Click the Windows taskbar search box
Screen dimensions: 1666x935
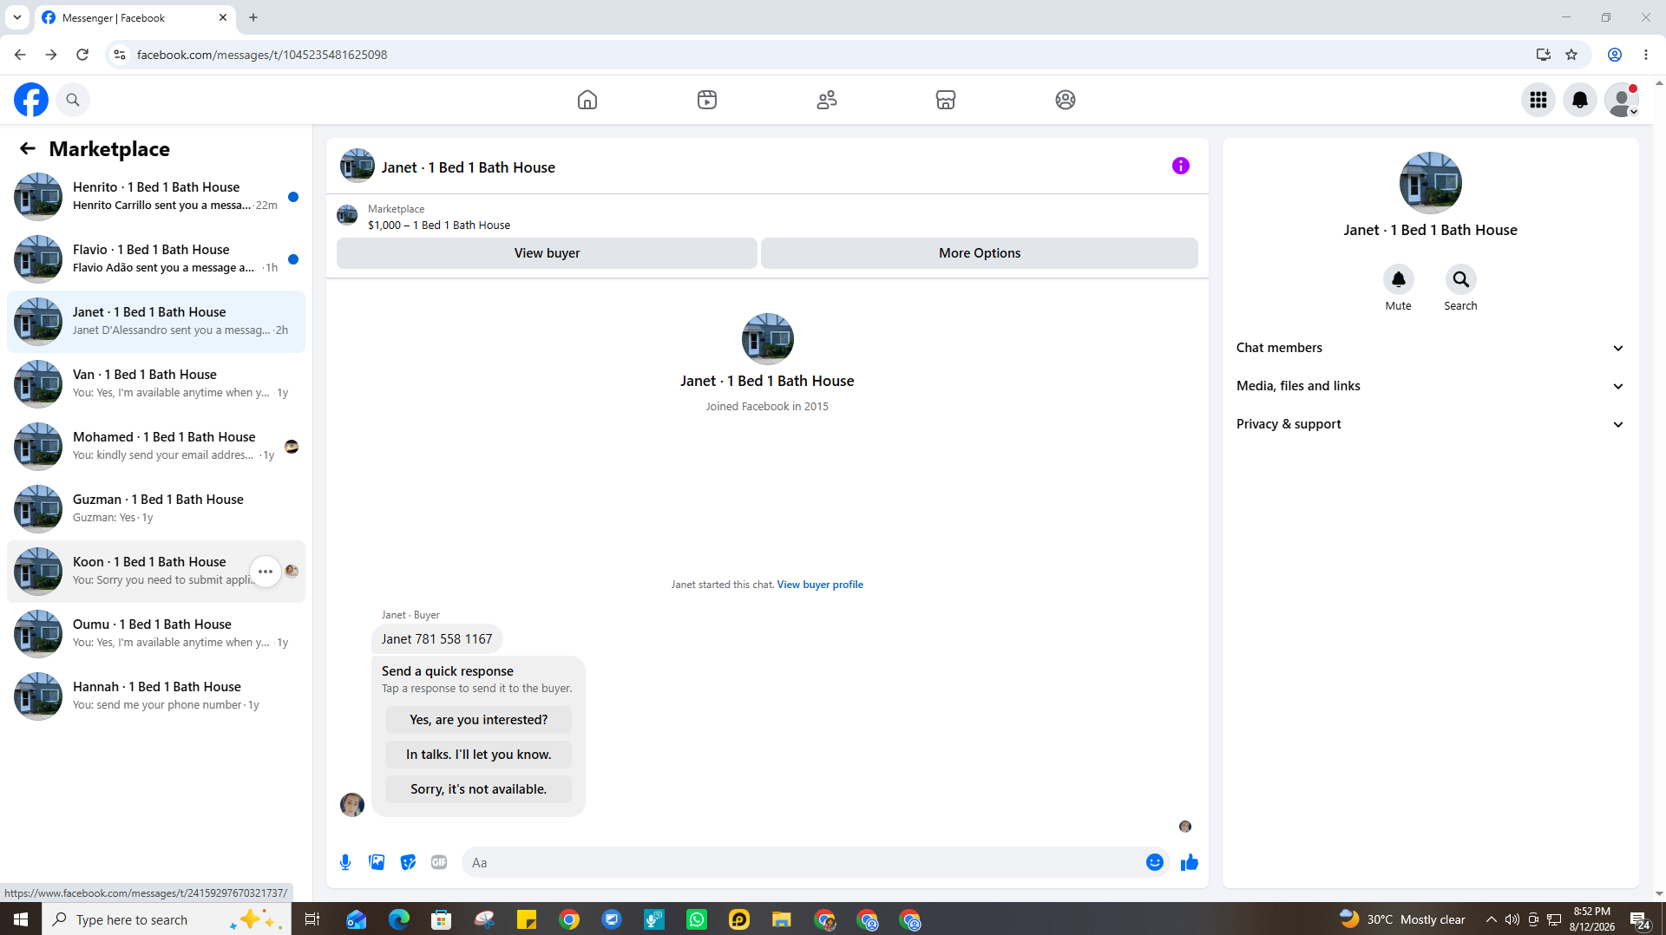tap(165, 919)
